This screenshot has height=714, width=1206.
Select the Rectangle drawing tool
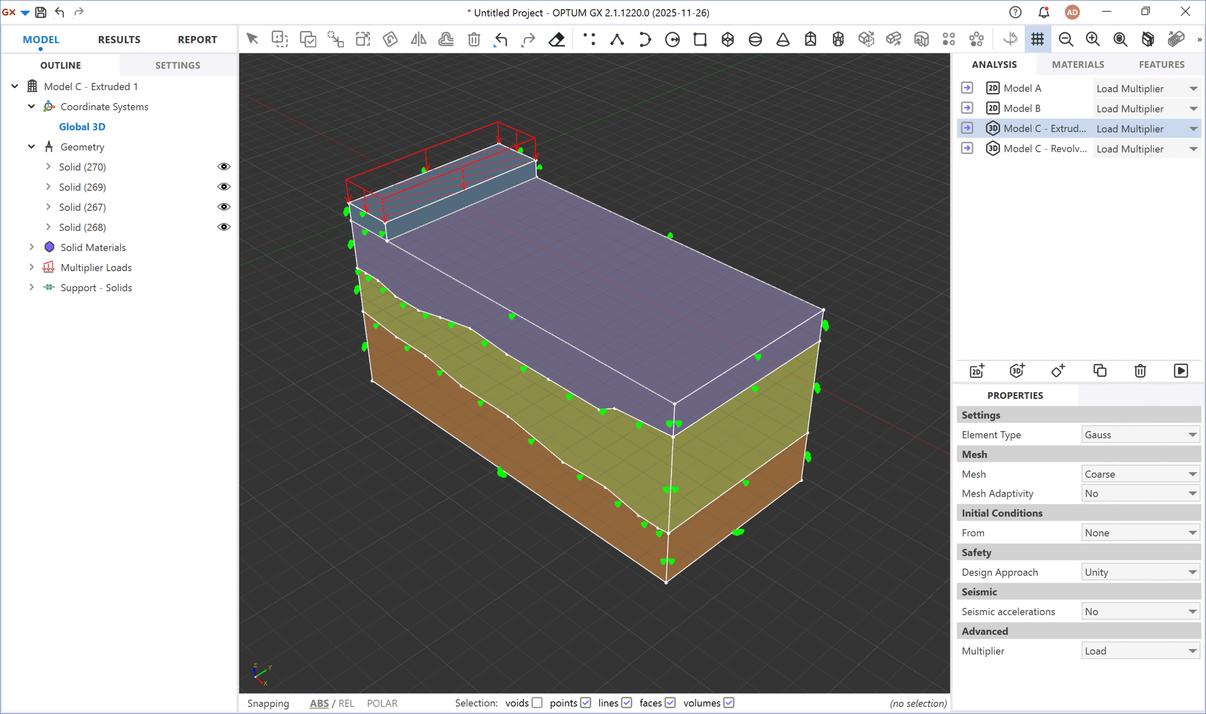[x=700, y=39]
